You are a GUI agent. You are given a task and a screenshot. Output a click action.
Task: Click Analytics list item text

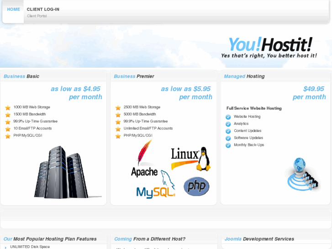pyautogui.click(x=241, y=123)
